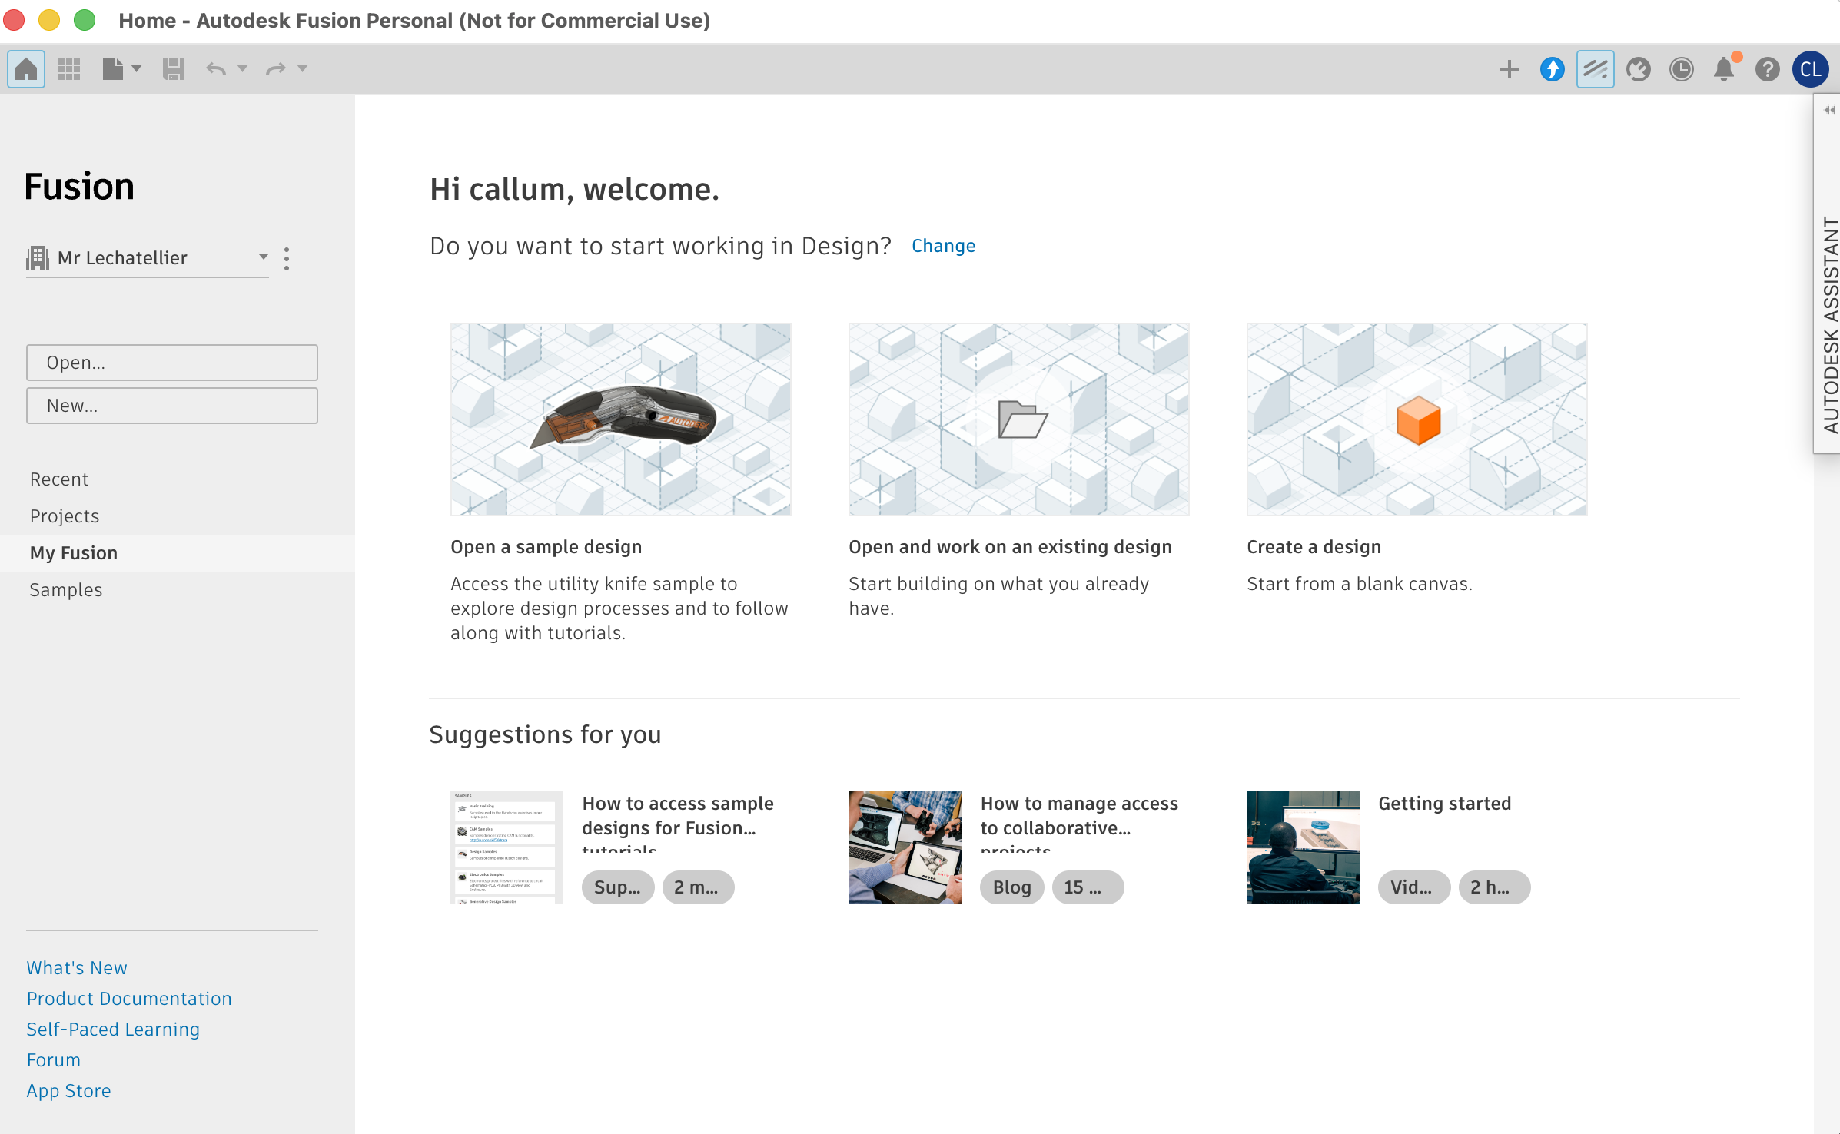Click 'Open and work on an existing design' heading

click(1011, 547)
